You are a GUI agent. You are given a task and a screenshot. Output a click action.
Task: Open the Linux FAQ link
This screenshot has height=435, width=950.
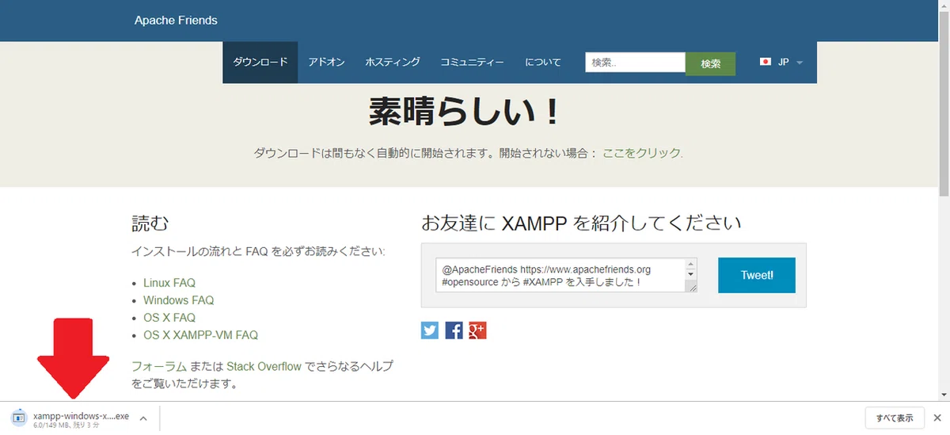click(x=169, y=283)
